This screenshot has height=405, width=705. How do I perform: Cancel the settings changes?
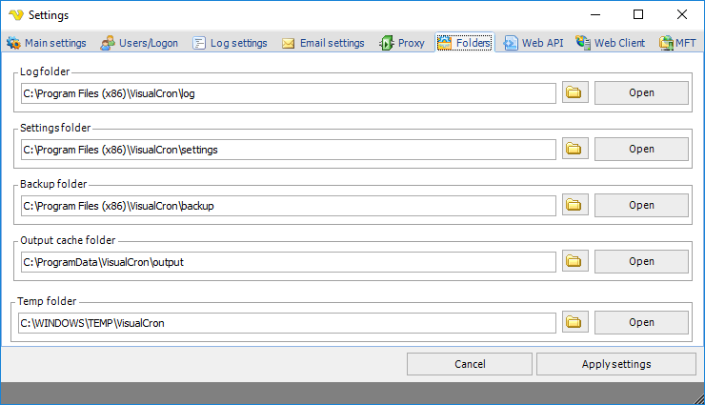[470, 364]
